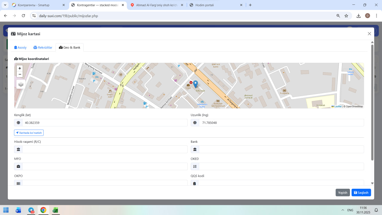Image resolution: width=382 pixels, height=215 pixels.
Task: Click the Hisob raqami (R/C) field
Action: [104, 149]
